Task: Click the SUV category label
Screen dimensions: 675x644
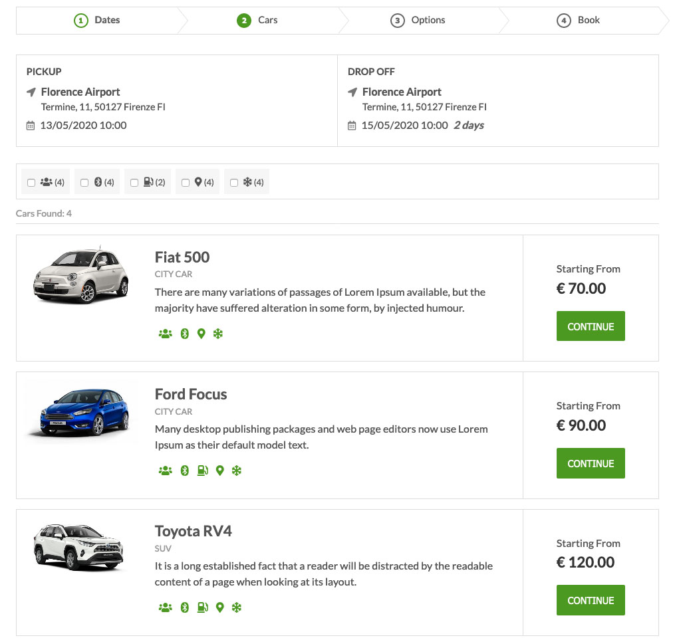Action: click(x=163, y=548)
